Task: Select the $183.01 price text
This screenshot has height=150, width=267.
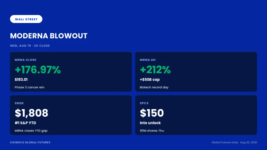Action: tap(21, 79)
